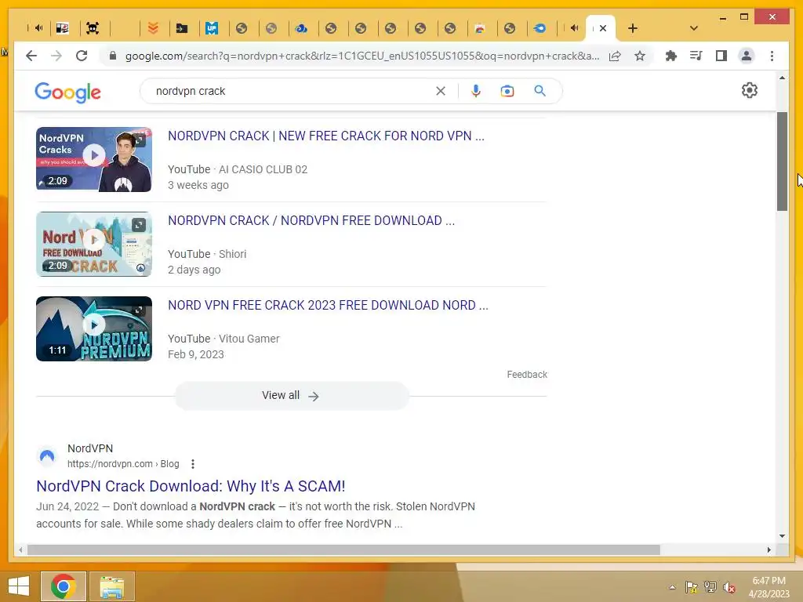Clear the search box text
Screen dimensions: 803x602
441,91
